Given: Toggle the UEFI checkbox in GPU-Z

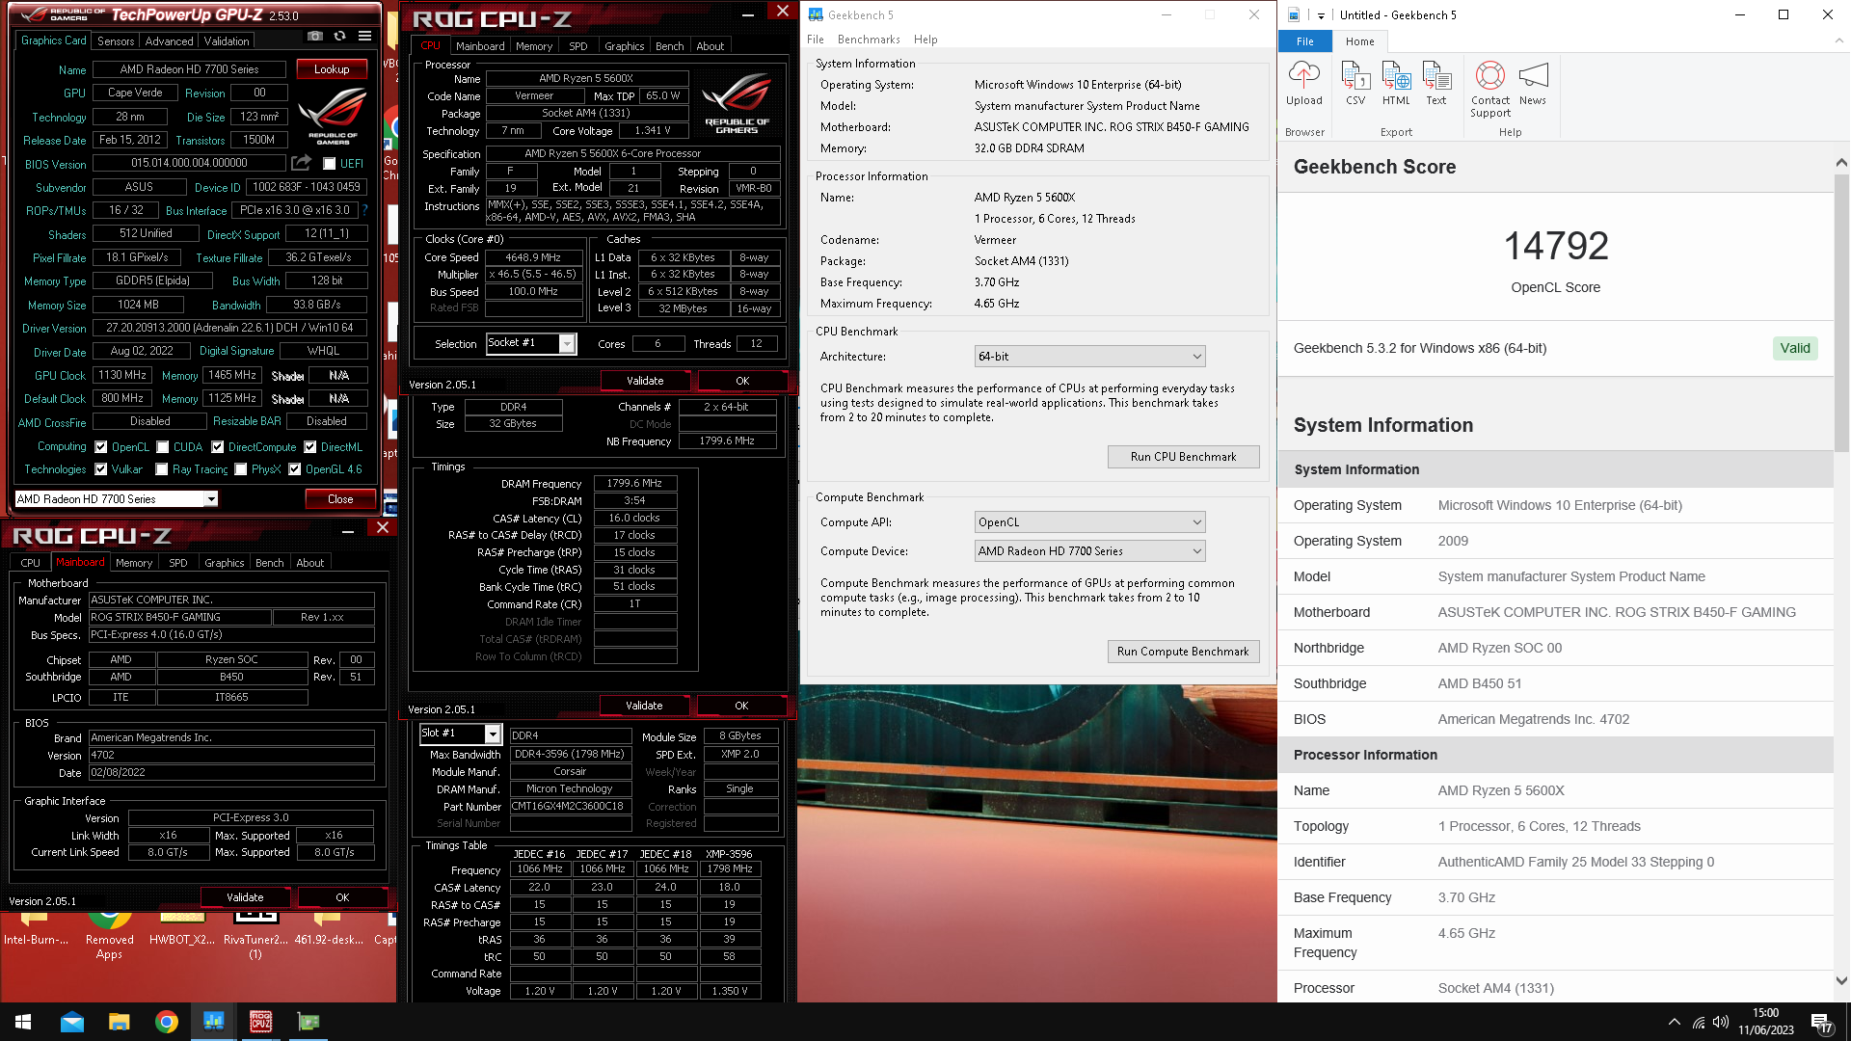Looking at the screenshot, I should 329,164.
